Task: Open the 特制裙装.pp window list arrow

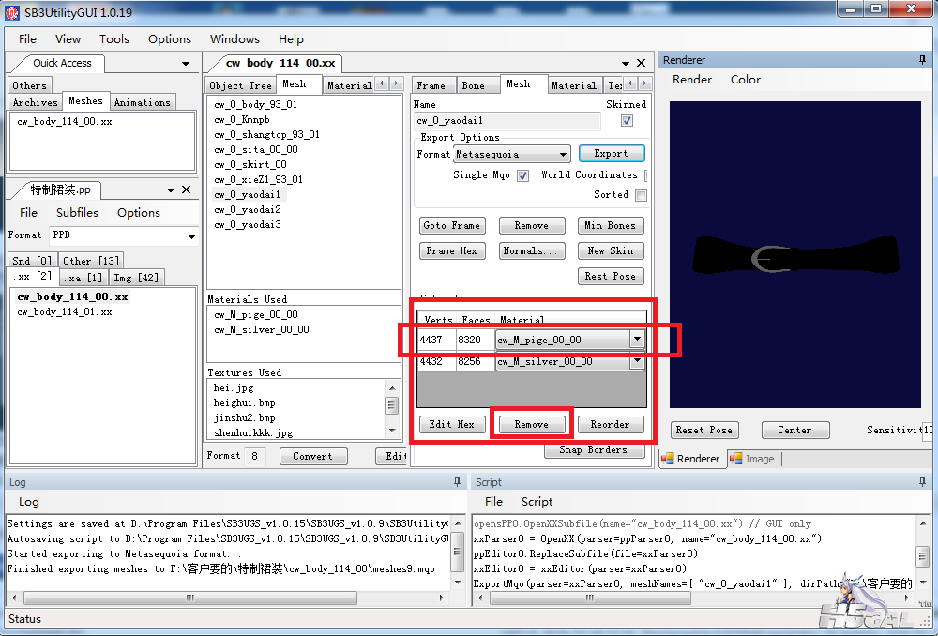Action: pos(171,190)
